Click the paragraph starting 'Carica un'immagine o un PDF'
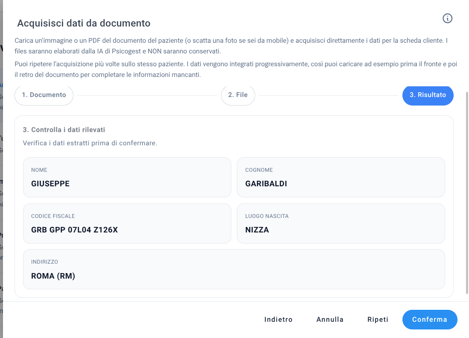The width and height of the screenshot is (469, 338). point(230,46)
